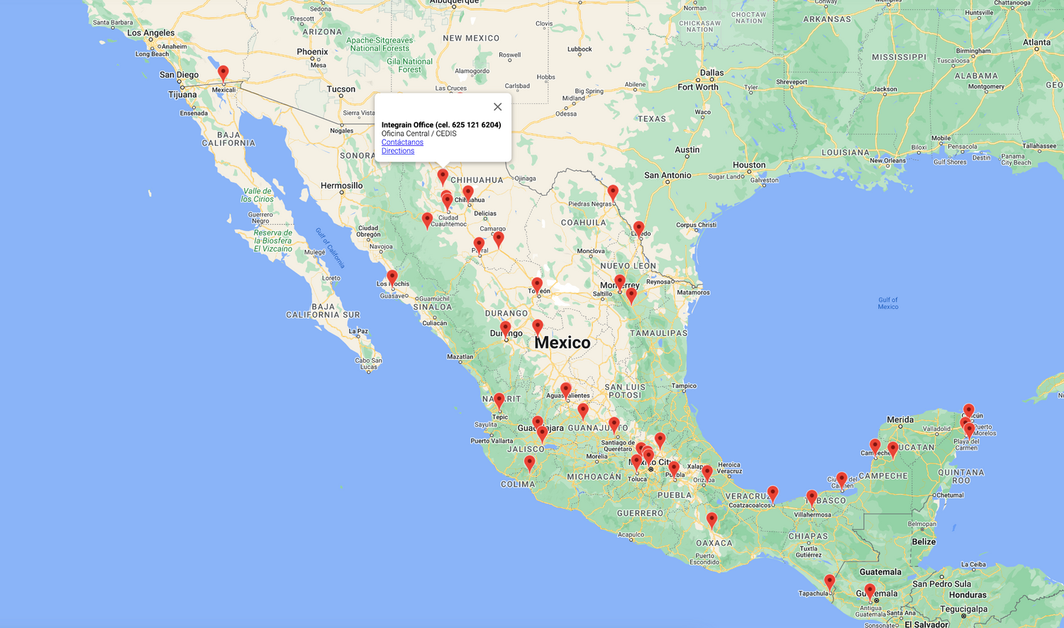Select the Villahermosa map marker
Screen dimensions: 1064x628
click(811, 498)
